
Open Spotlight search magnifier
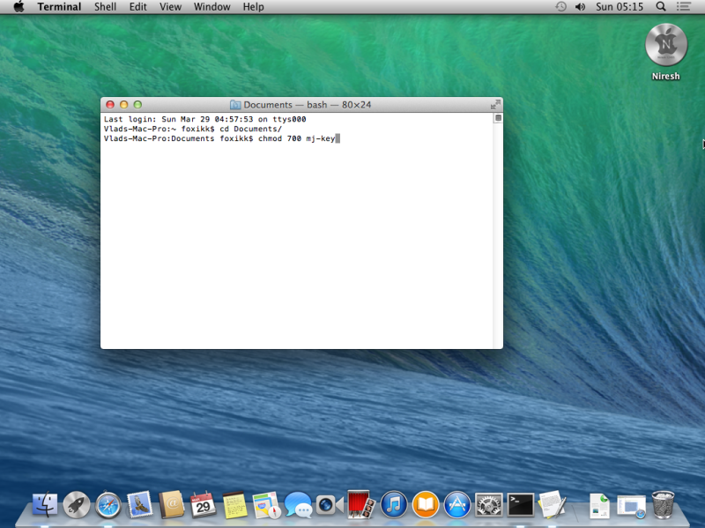click(x=660, y=7)
